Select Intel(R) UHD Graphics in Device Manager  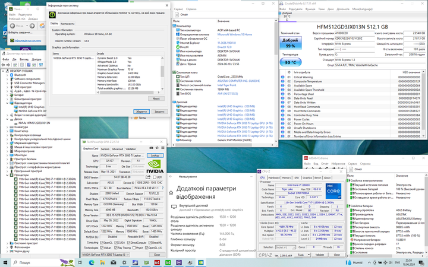[32, 107]
